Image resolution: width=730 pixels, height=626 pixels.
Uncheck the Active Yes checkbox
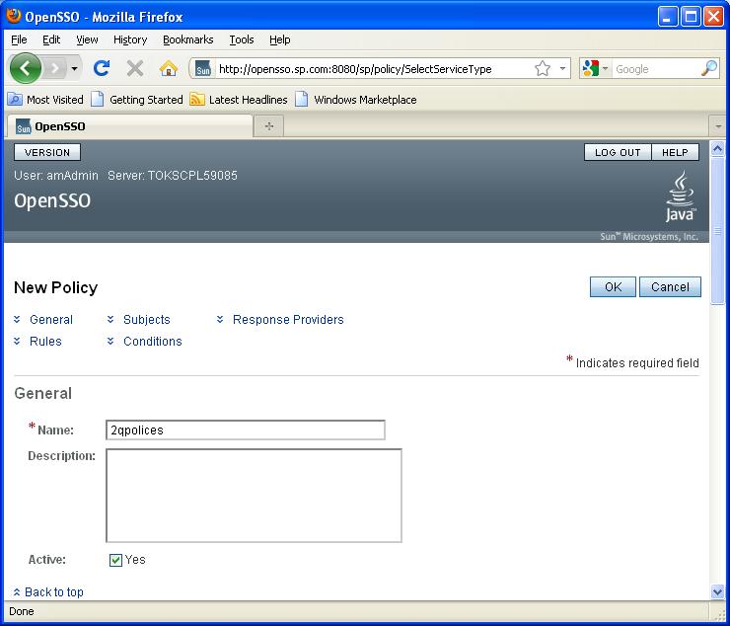[115, 560]
